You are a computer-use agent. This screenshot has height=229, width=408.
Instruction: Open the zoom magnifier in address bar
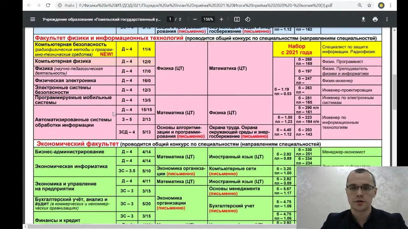[360, 5]
